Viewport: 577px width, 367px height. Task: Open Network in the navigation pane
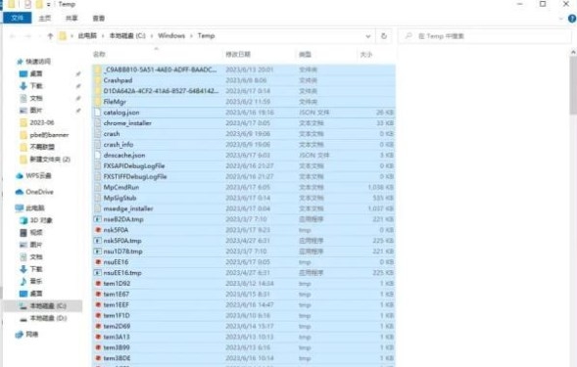tap(32, 335)
